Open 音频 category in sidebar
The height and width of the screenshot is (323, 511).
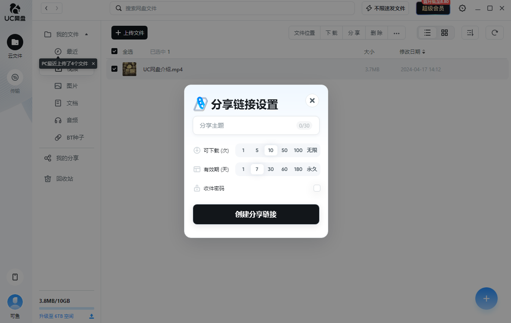click(67, 120)
